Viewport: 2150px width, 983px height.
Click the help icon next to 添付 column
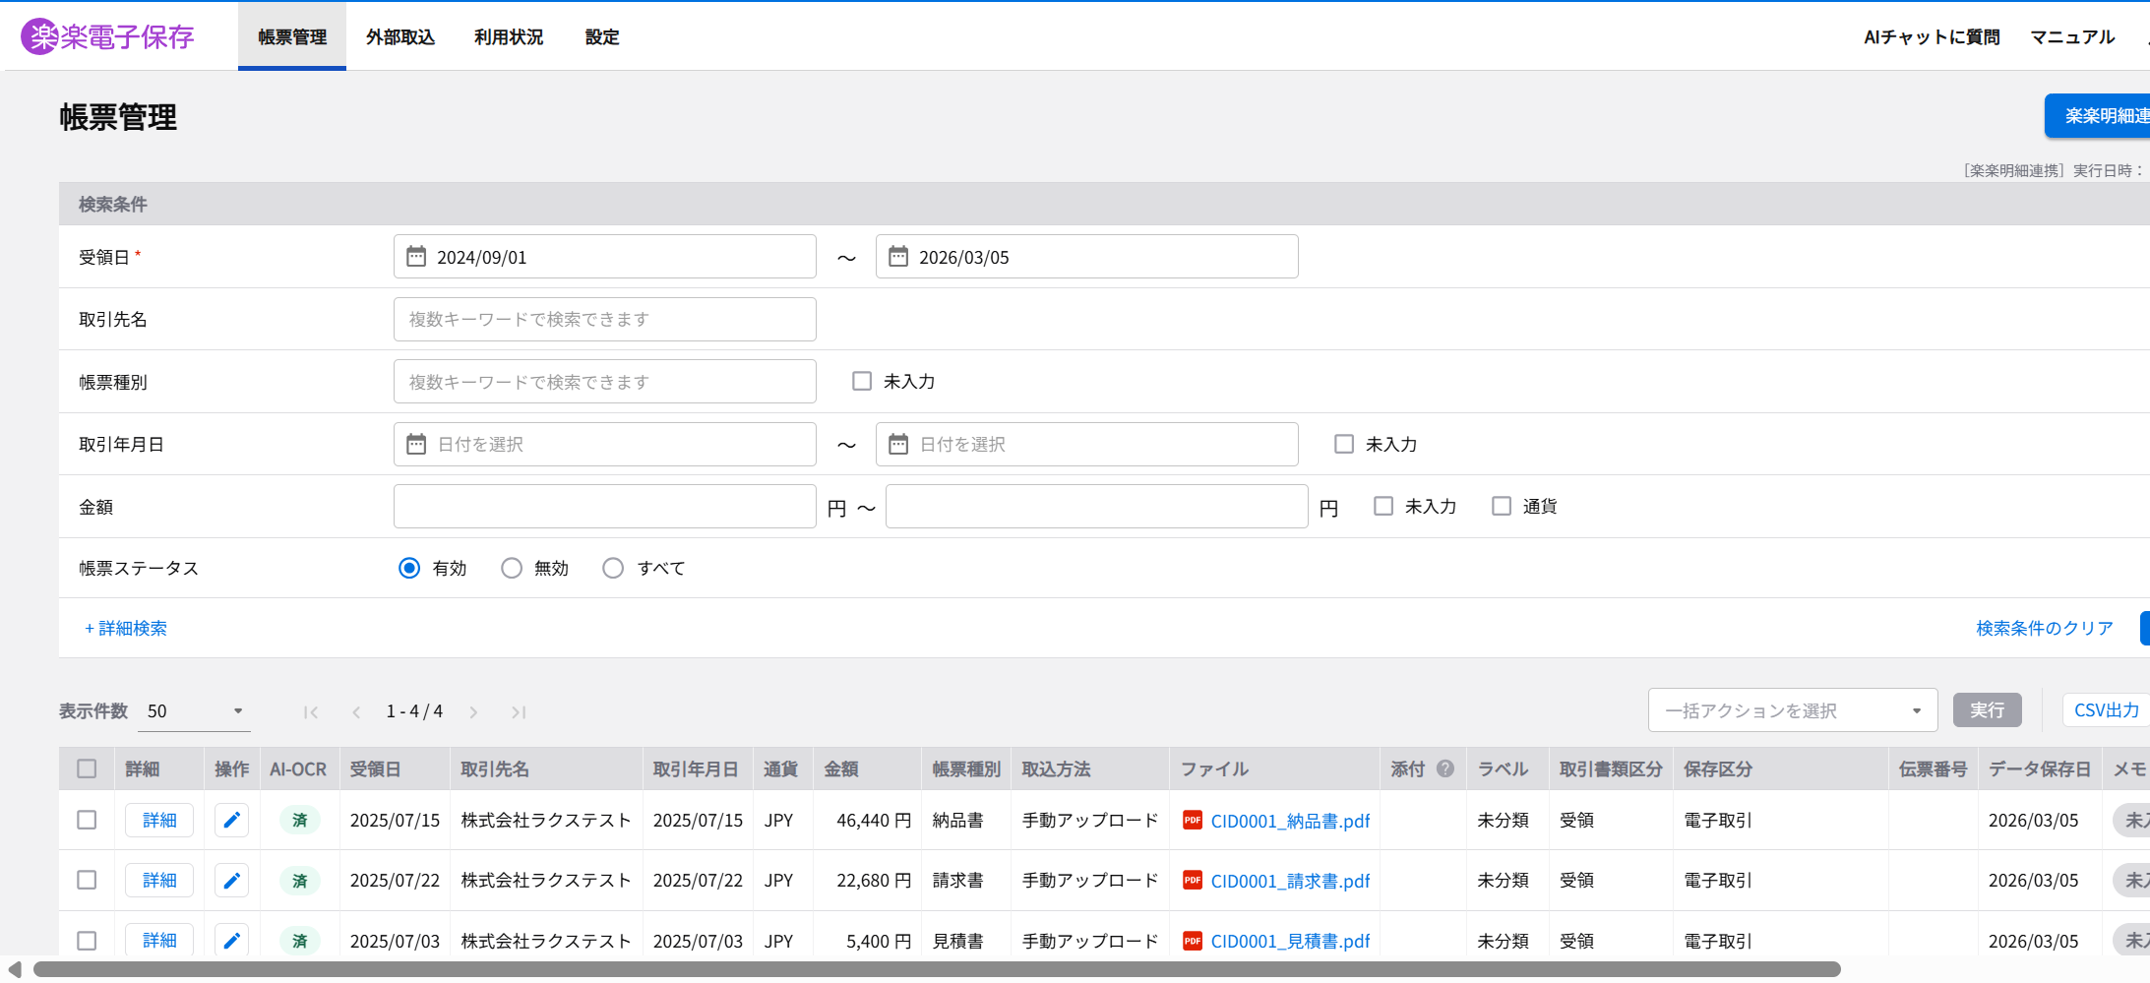coord(1444,768)
